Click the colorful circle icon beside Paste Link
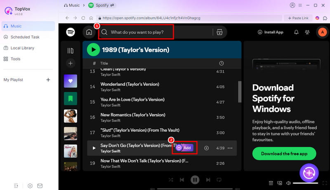Image resolution: width=330 pixels, height=190 pixels. tap(317, 18)
